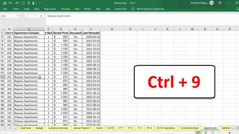This screenshot has width=239, height=134.
Task: Click the lightbulb Tell Me icon
Action: click(133, 9)
